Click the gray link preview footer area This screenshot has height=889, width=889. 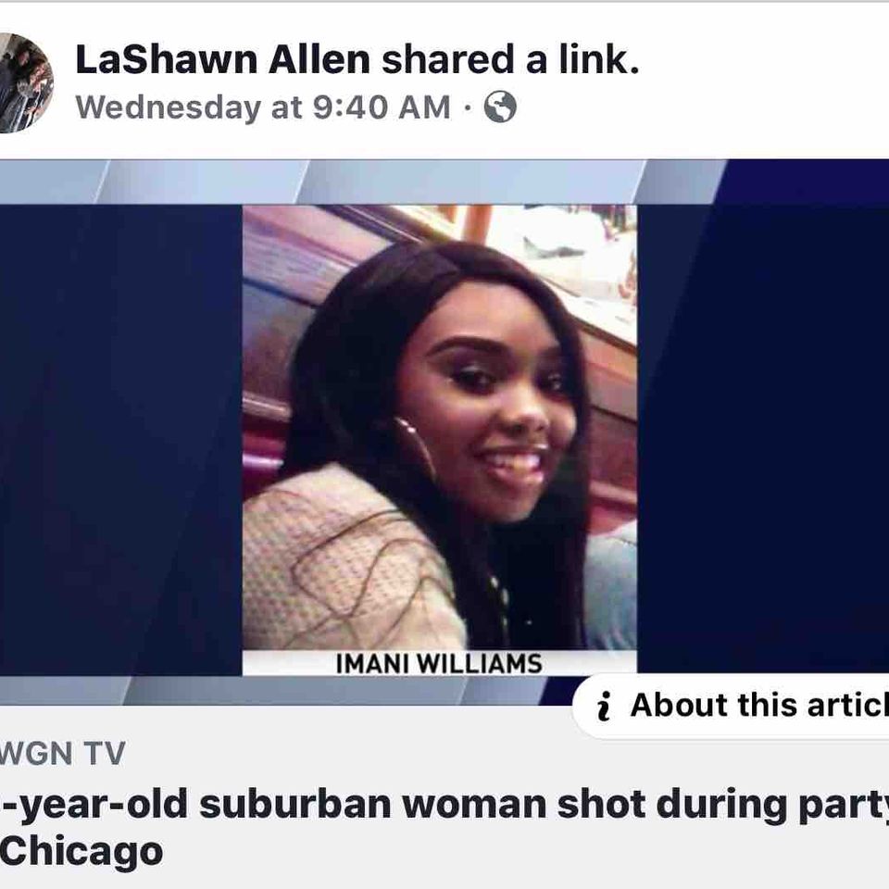tap(444, 797)
